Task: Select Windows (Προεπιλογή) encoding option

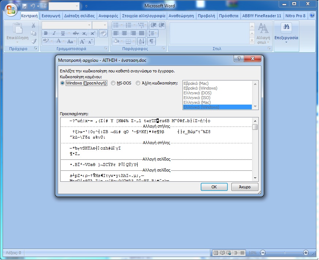Action: (x=84, y=83)
